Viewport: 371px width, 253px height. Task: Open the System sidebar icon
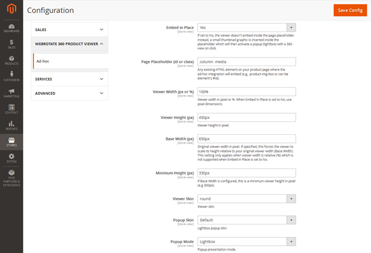[11, 158]
